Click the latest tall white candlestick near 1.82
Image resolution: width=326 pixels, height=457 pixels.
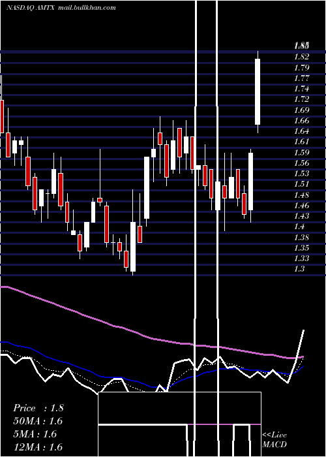[258, 92]
